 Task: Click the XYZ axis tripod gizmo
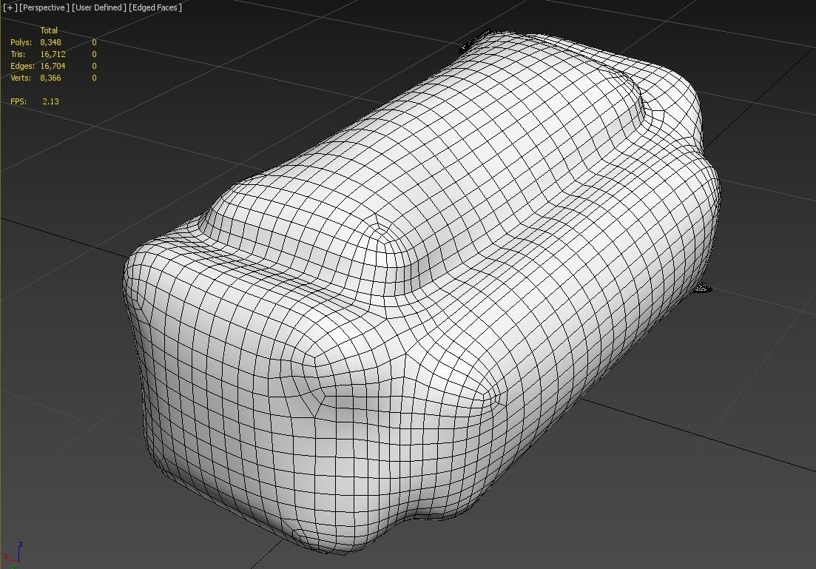pyautogui.click(x=13, y=555)
